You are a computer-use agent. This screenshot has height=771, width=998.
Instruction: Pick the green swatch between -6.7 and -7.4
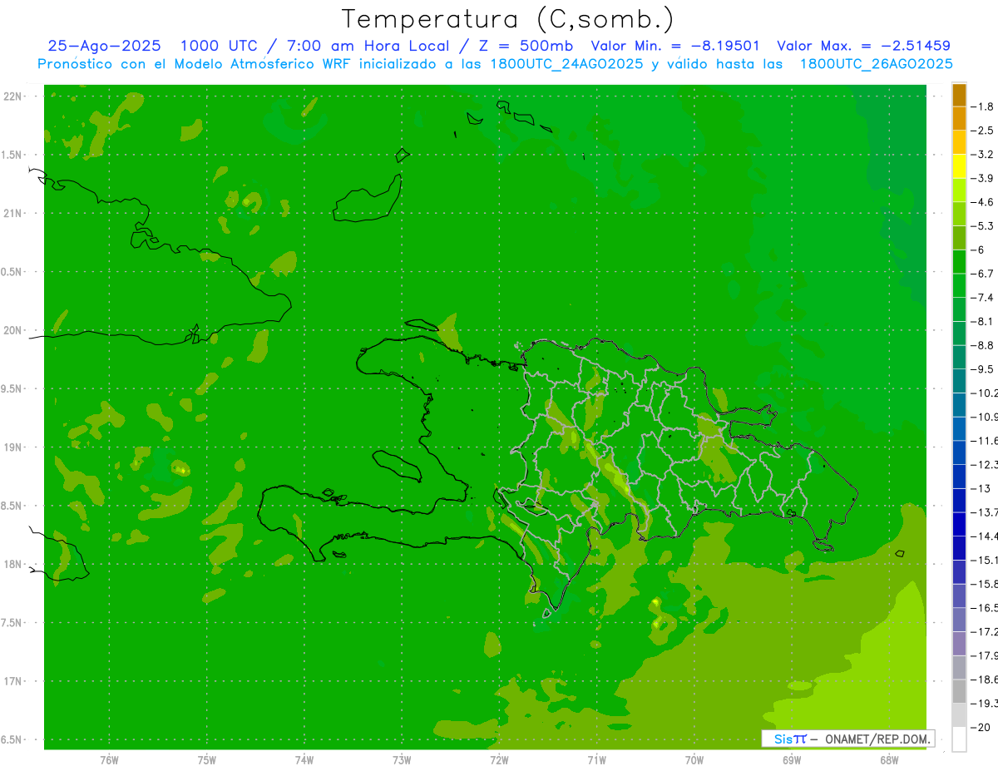(x=959, y=285)
